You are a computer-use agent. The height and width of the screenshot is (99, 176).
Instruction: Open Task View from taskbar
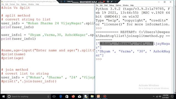click(x=54, y=97)
